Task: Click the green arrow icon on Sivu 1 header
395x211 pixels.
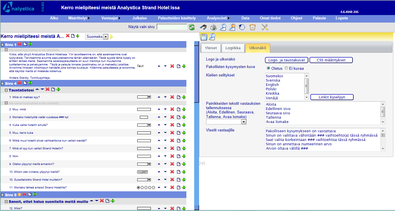Action: 30,44
